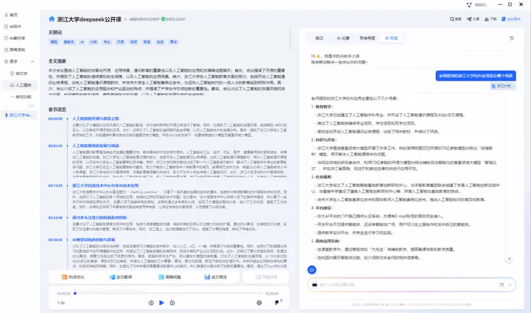Click the 分享 share icon
Screen dimensions: 531x313
pos(473,19)
